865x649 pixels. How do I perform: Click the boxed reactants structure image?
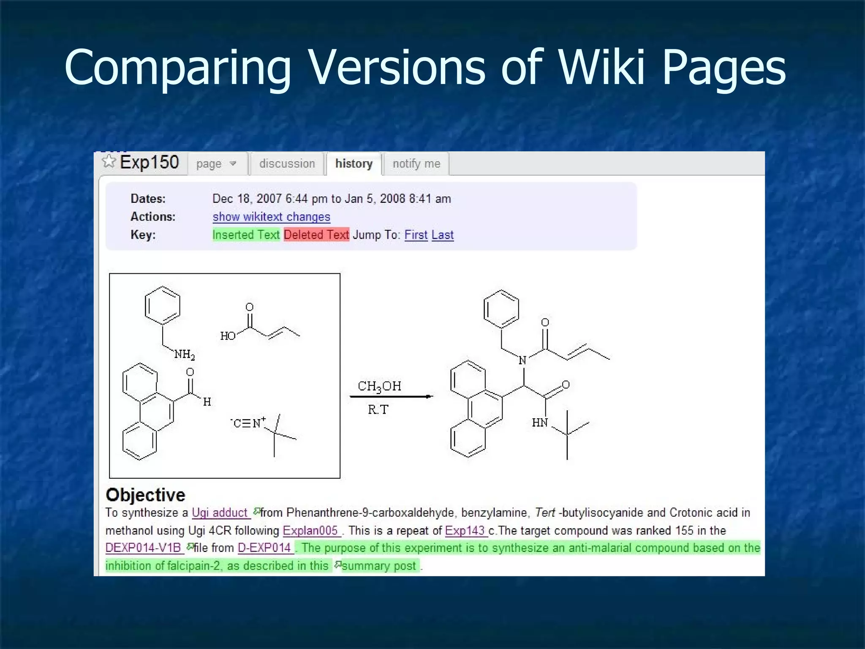point(225,376)
